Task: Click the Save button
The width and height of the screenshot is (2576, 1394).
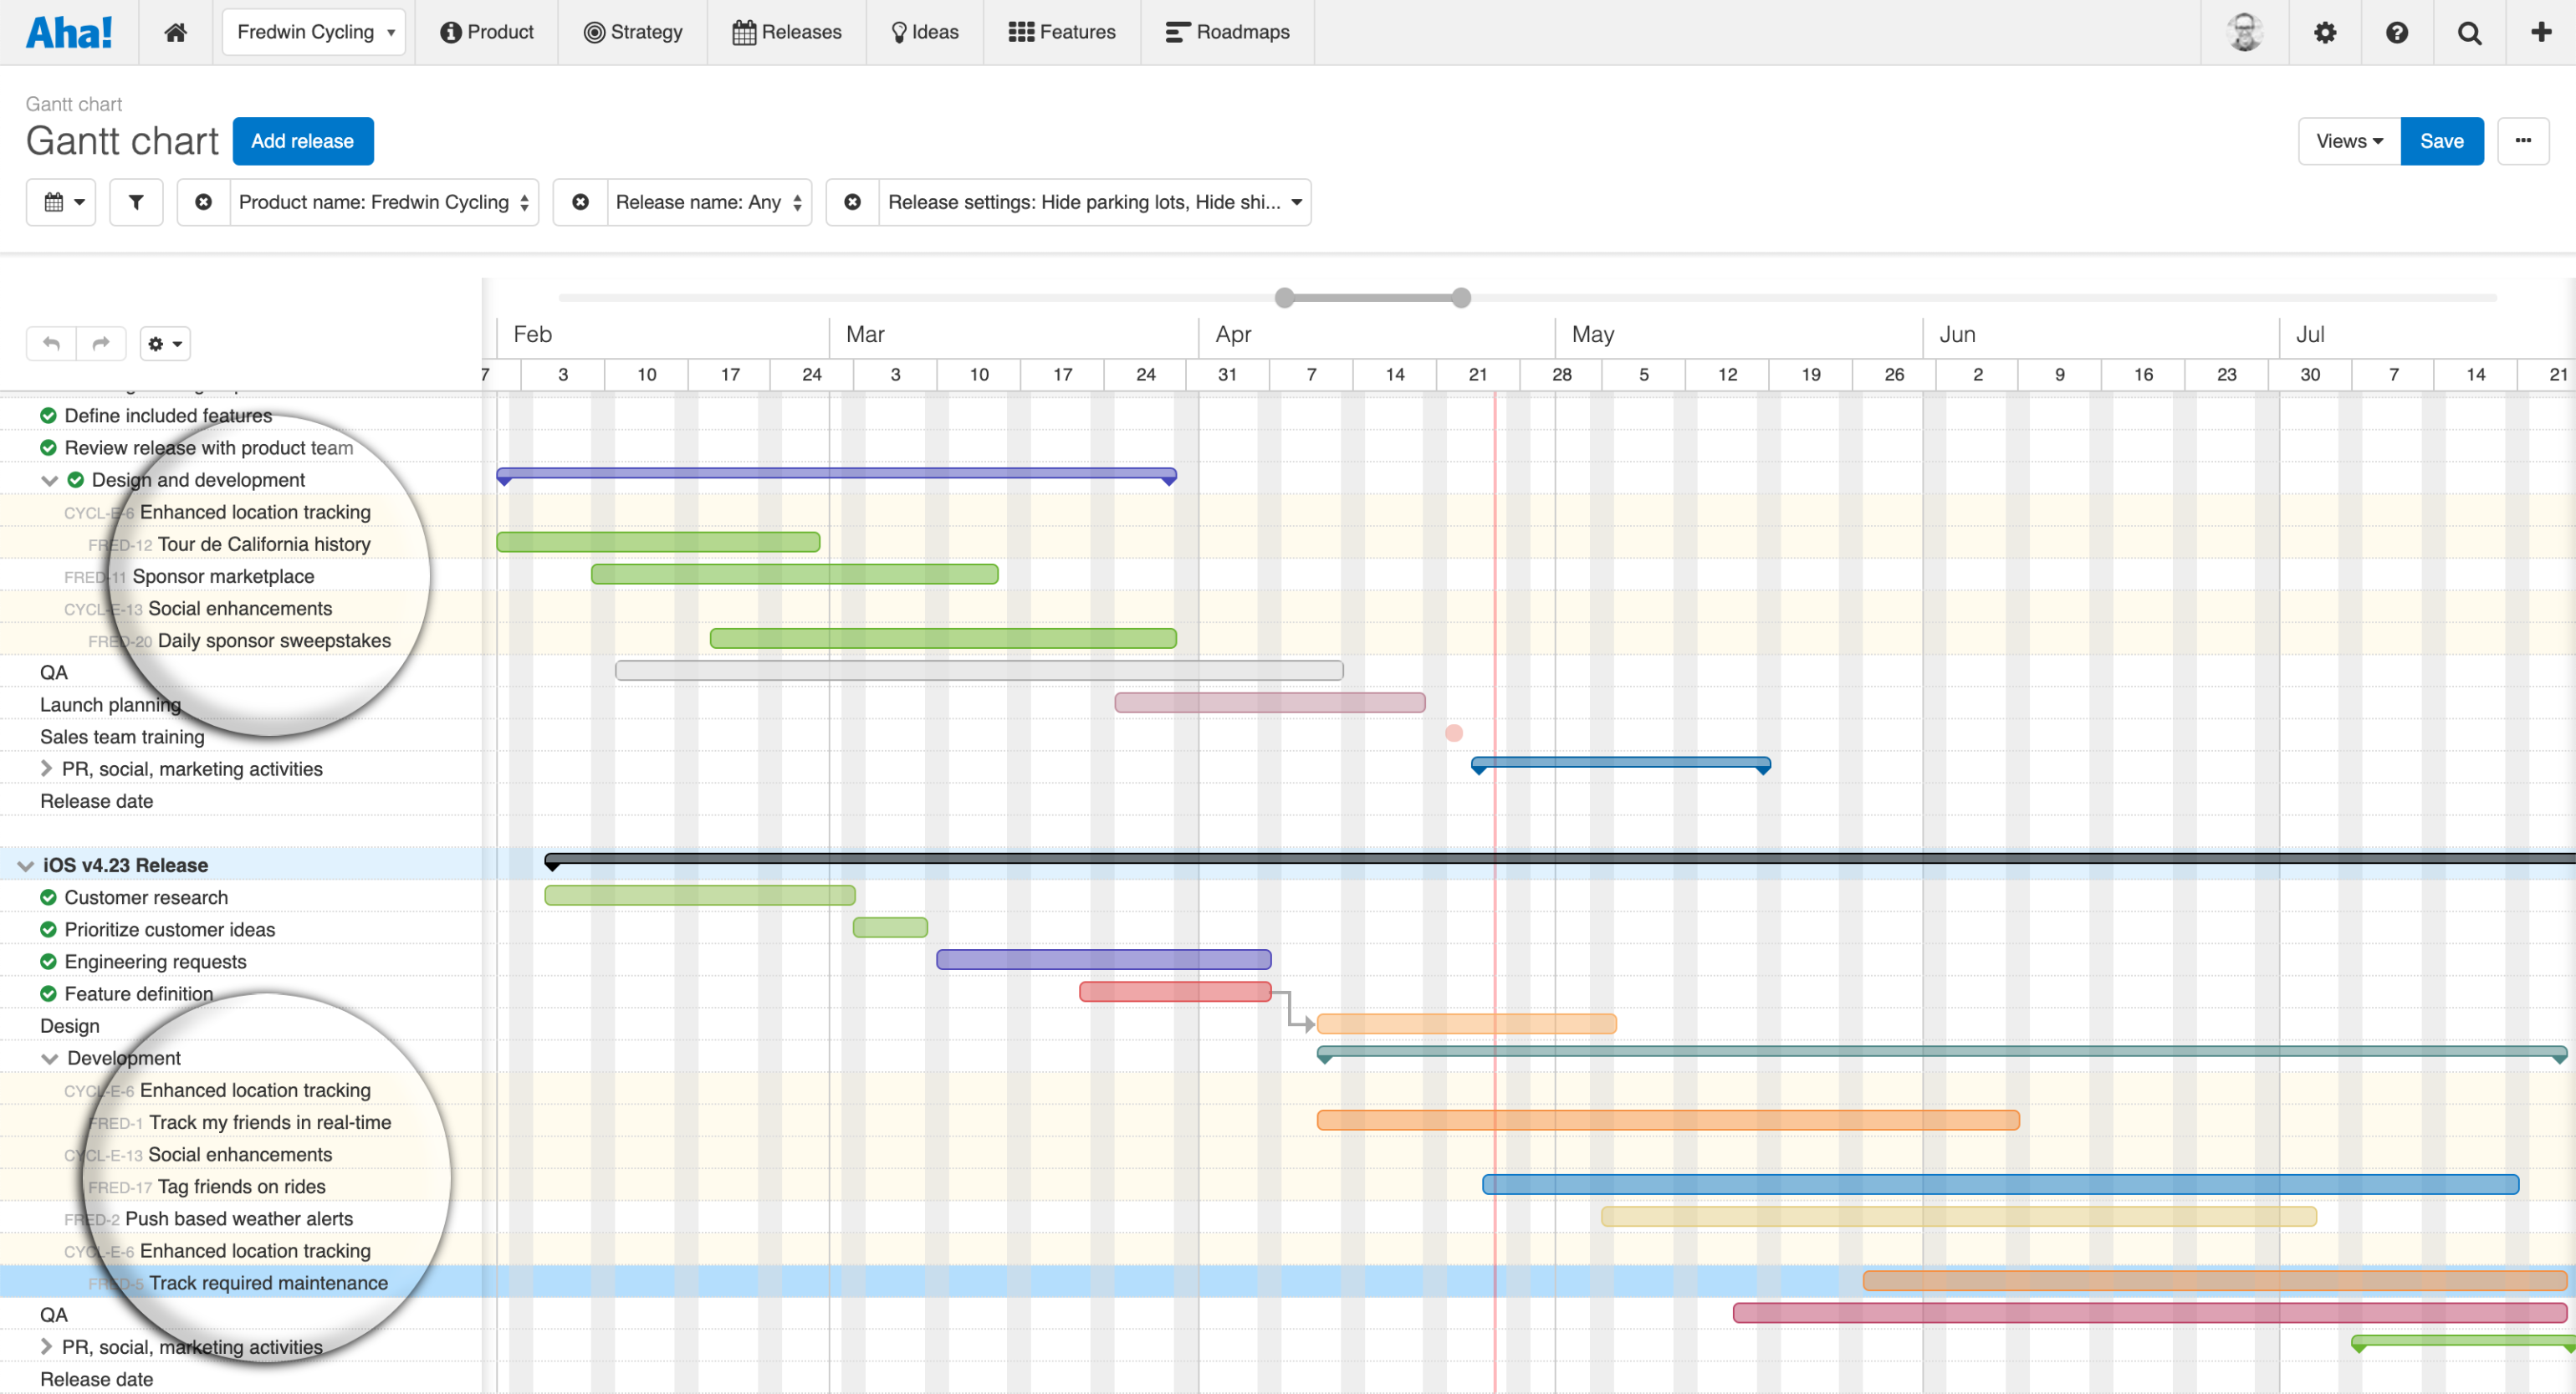Action: 2442,140
